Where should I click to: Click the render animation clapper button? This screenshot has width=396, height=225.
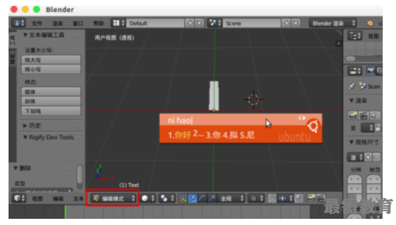pyautogui.click(x=363, y=115)
